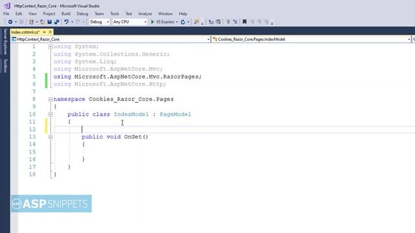Screen dimensions: 415x233
Task: Open the Test menu
Action: tap(128, 14)
